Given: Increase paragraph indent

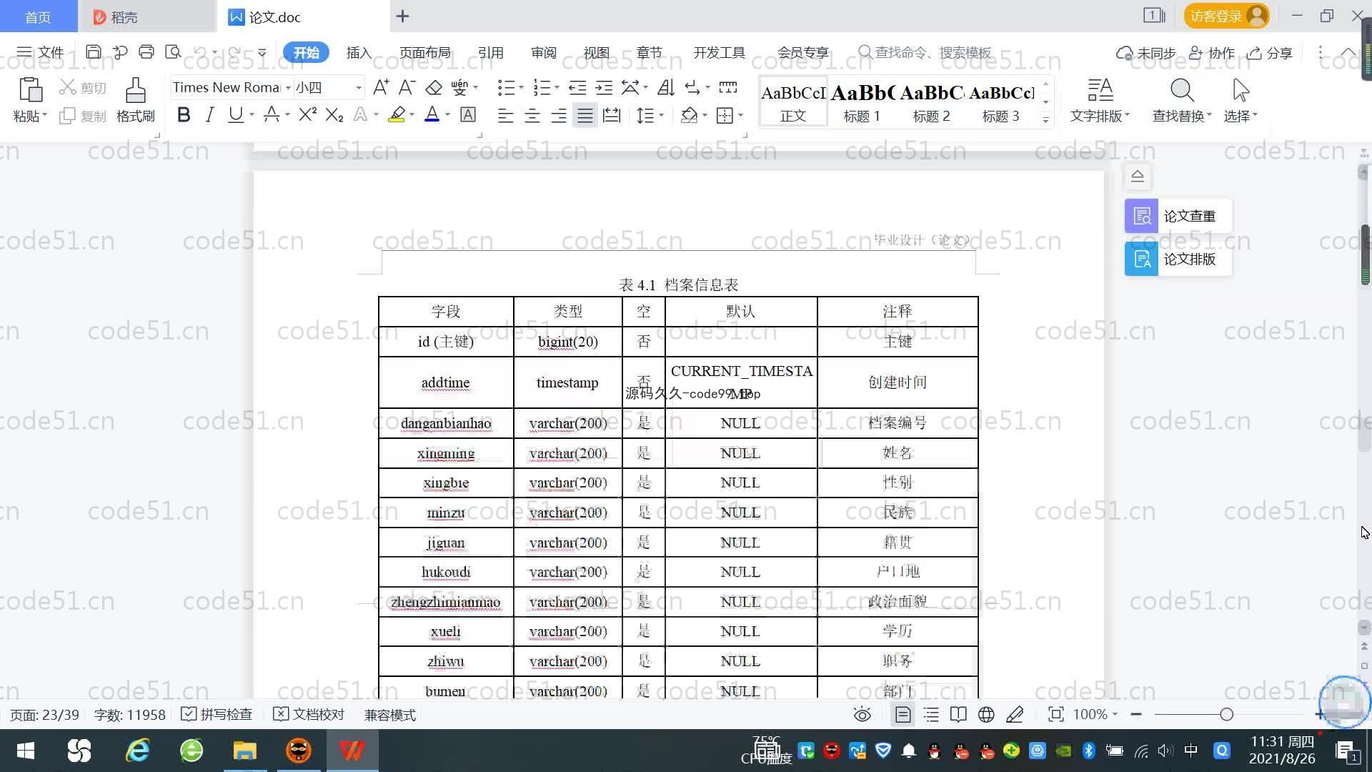Looking at the screenshot, I should point(605,87).
